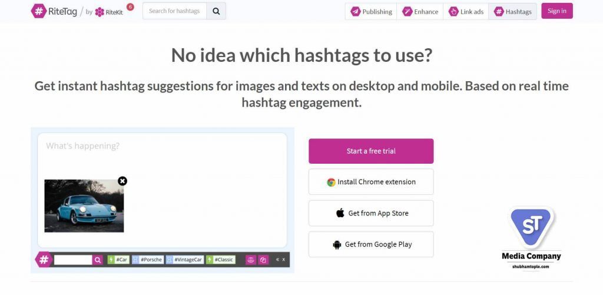Screen dimensions: 603x295
Task: Open the Enhance menu tab
Action: click(x=420, y=12)
